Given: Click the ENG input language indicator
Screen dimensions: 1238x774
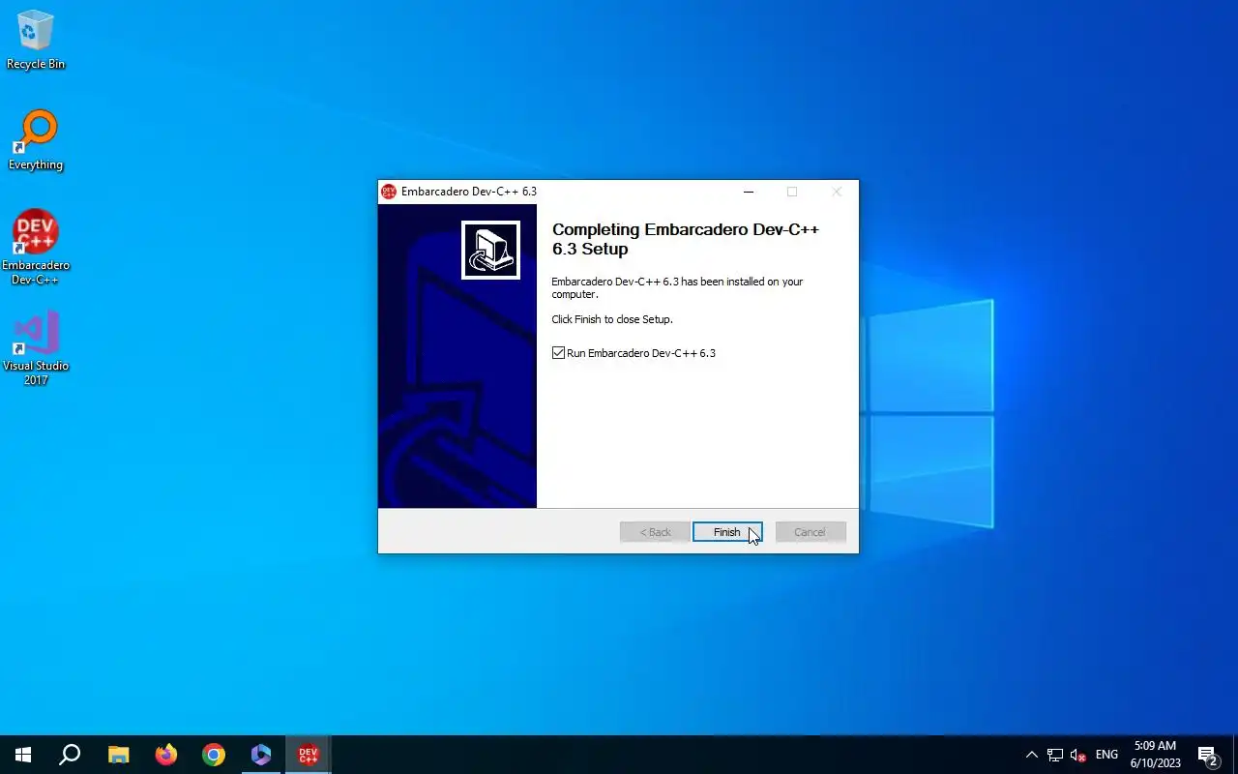Looking at the screenshot, I should pos(1106,755).
